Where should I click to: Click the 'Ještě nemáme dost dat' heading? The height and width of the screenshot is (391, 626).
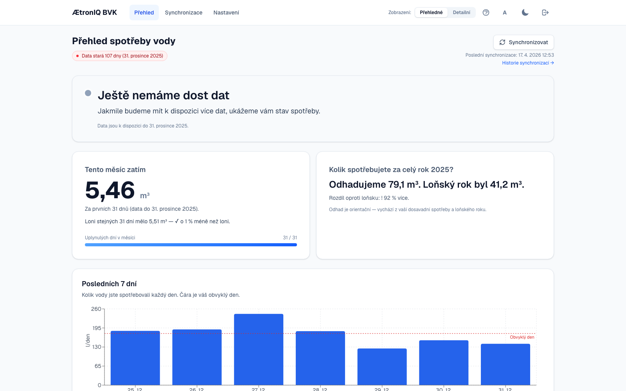pos(164,95)
